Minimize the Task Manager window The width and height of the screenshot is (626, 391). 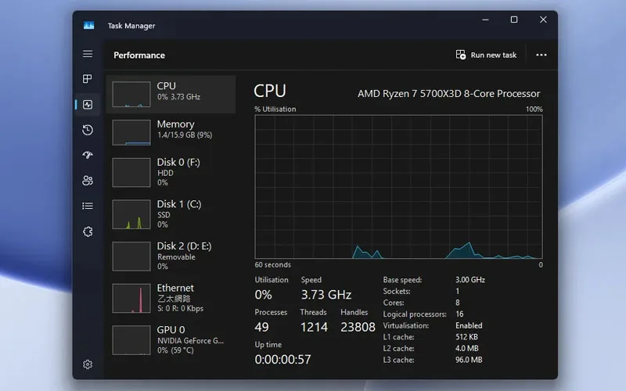point(485,20)
